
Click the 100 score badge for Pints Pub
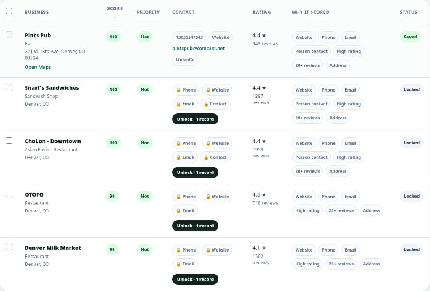coord(113,37)
